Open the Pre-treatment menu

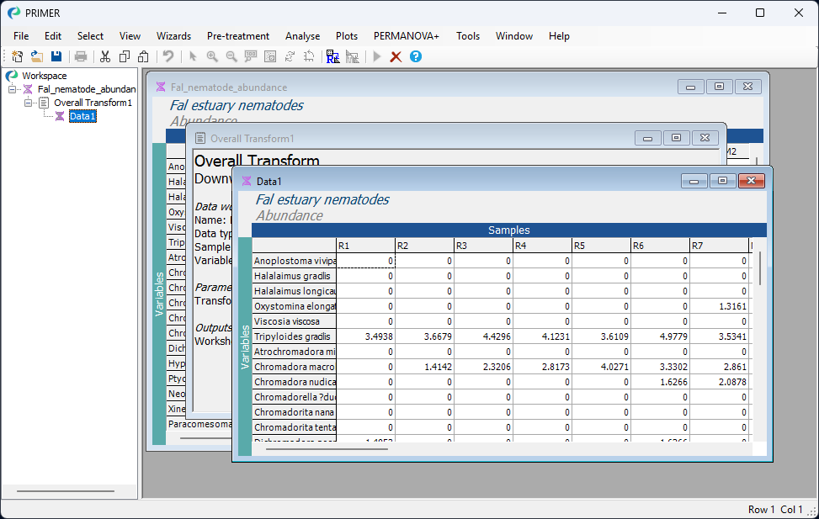(238, 36)
